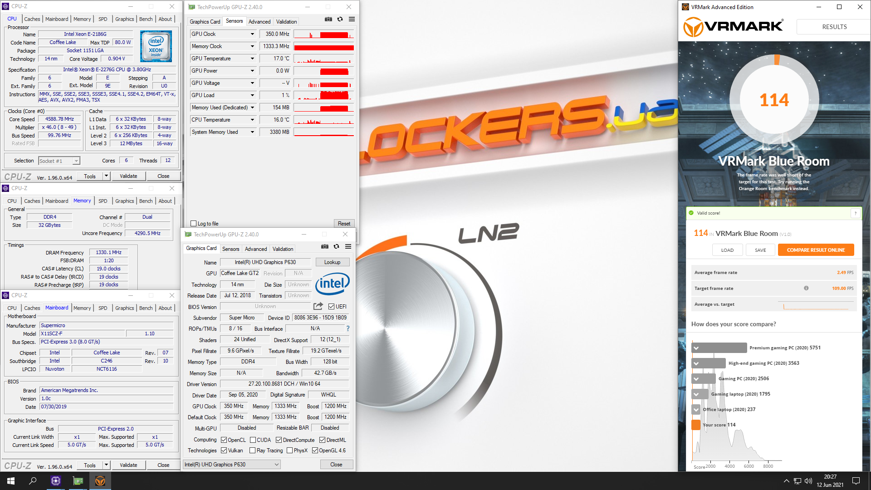Click the GPU Name field showing UHD Graphics P630
This screenshot has width=871, height=490.
pos(265,262)
